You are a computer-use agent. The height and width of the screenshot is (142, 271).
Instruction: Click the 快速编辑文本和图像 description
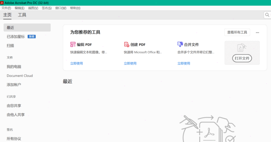[x=88, y=52]
